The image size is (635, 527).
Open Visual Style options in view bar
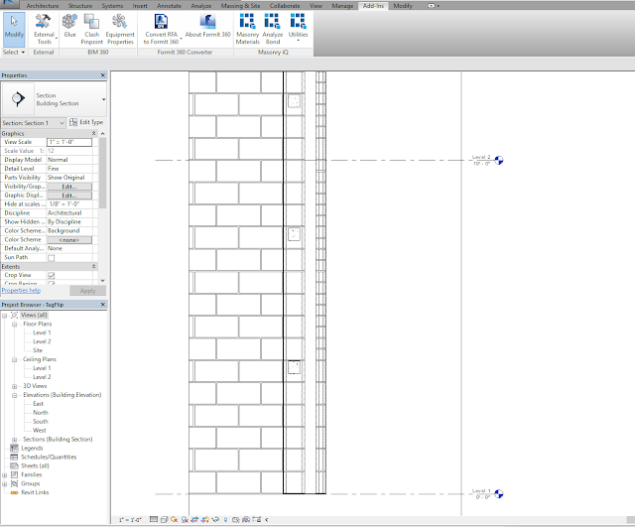tap(164, 519)
